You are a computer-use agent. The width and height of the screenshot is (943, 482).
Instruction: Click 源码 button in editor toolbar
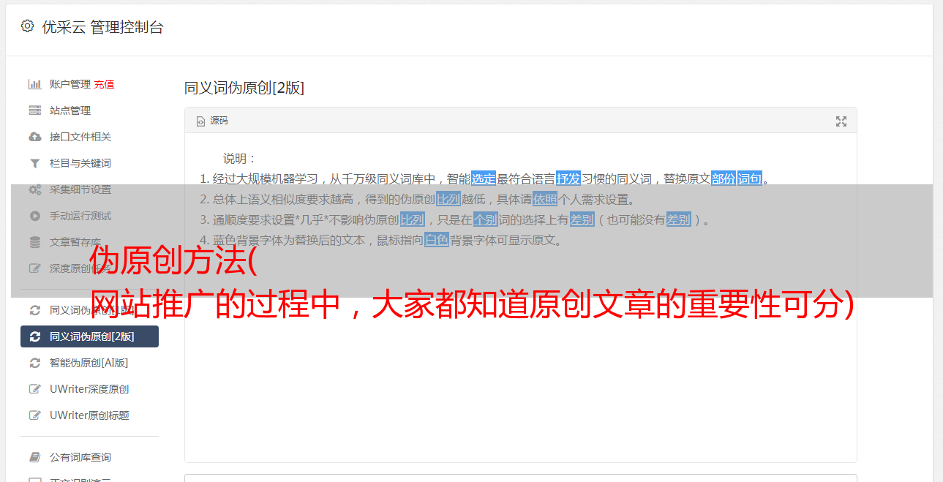pos(212,121)
